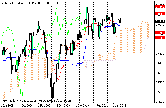Click the 1 Feb 2012 date label
The image size is (166, 108).
click(101, 105)
